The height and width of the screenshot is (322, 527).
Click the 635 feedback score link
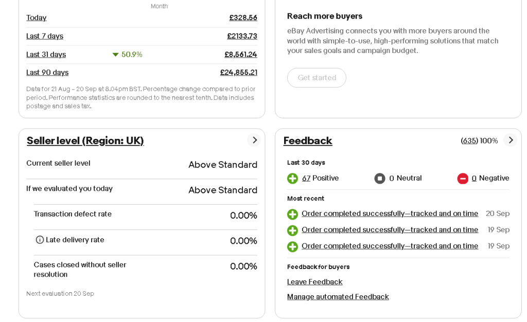pyautogui.click(x=469, y=141)
